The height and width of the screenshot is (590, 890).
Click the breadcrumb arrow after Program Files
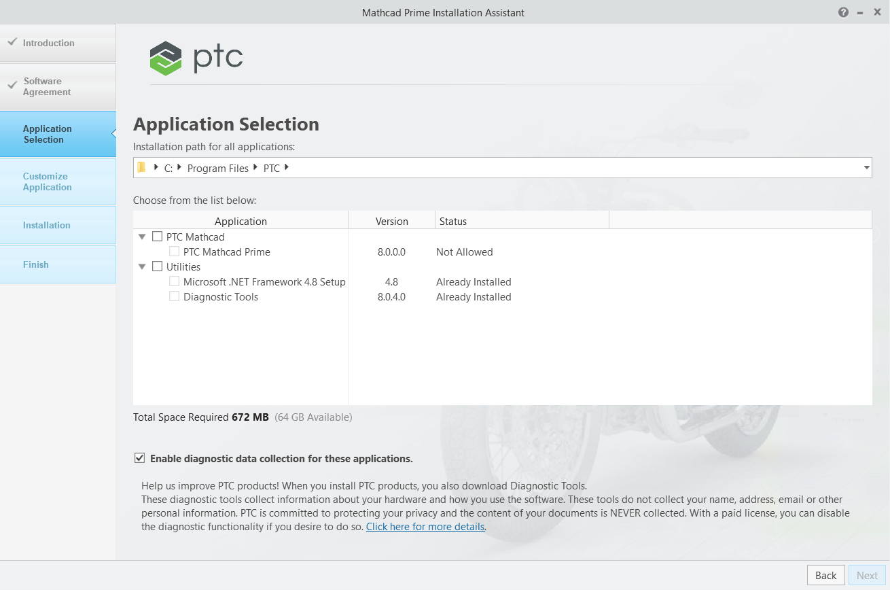click(x=255, y=167)
